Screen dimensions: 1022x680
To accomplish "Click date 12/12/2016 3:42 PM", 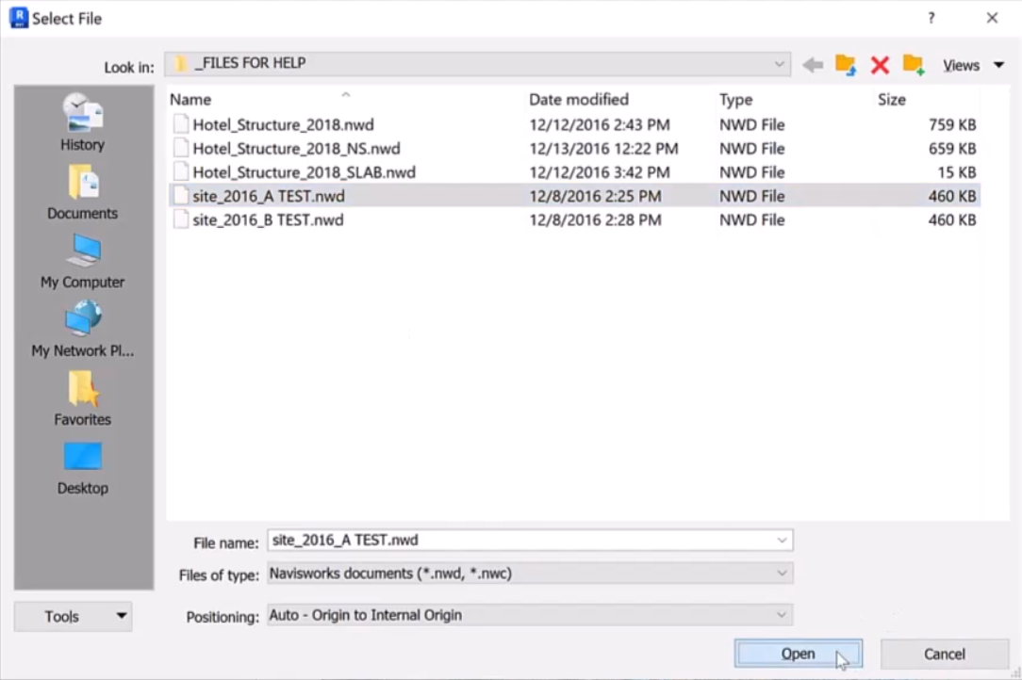I will pos(599,172).
